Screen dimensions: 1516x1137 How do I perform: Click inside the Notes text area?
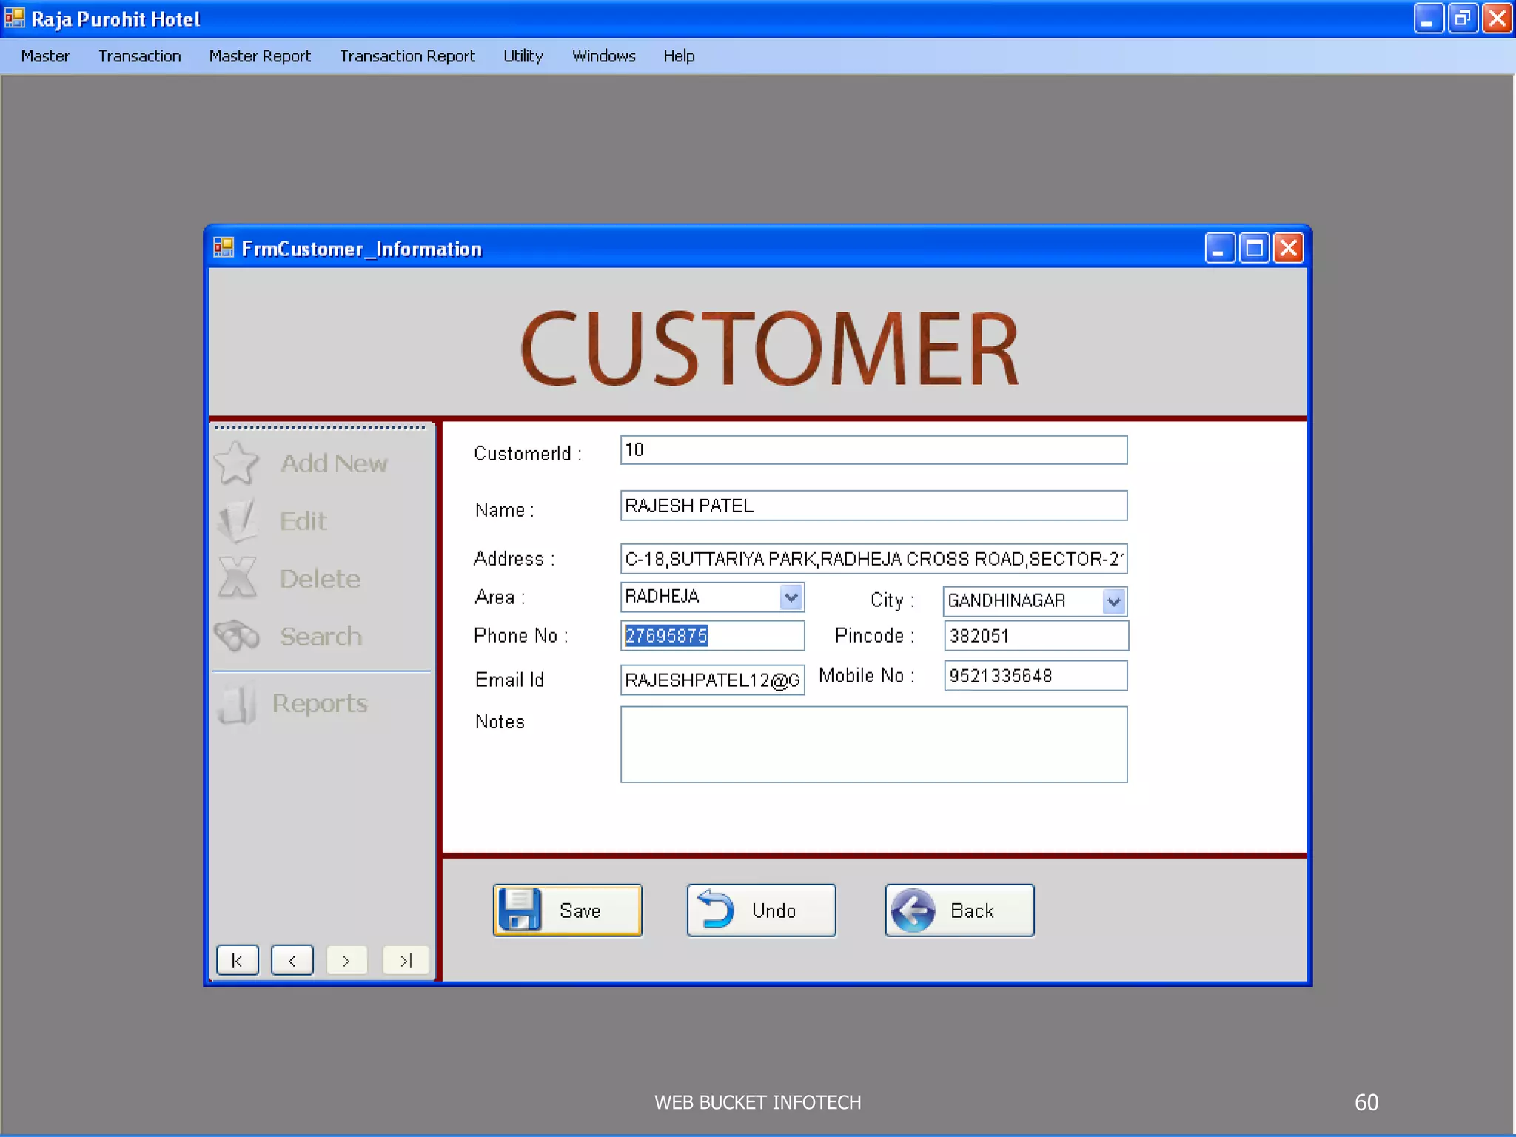coord(873,745)
